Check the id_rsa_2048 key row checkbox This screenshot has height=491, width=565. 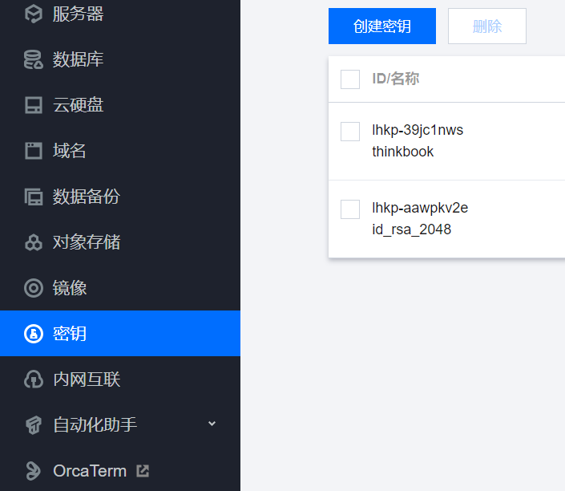pos(350,209)
